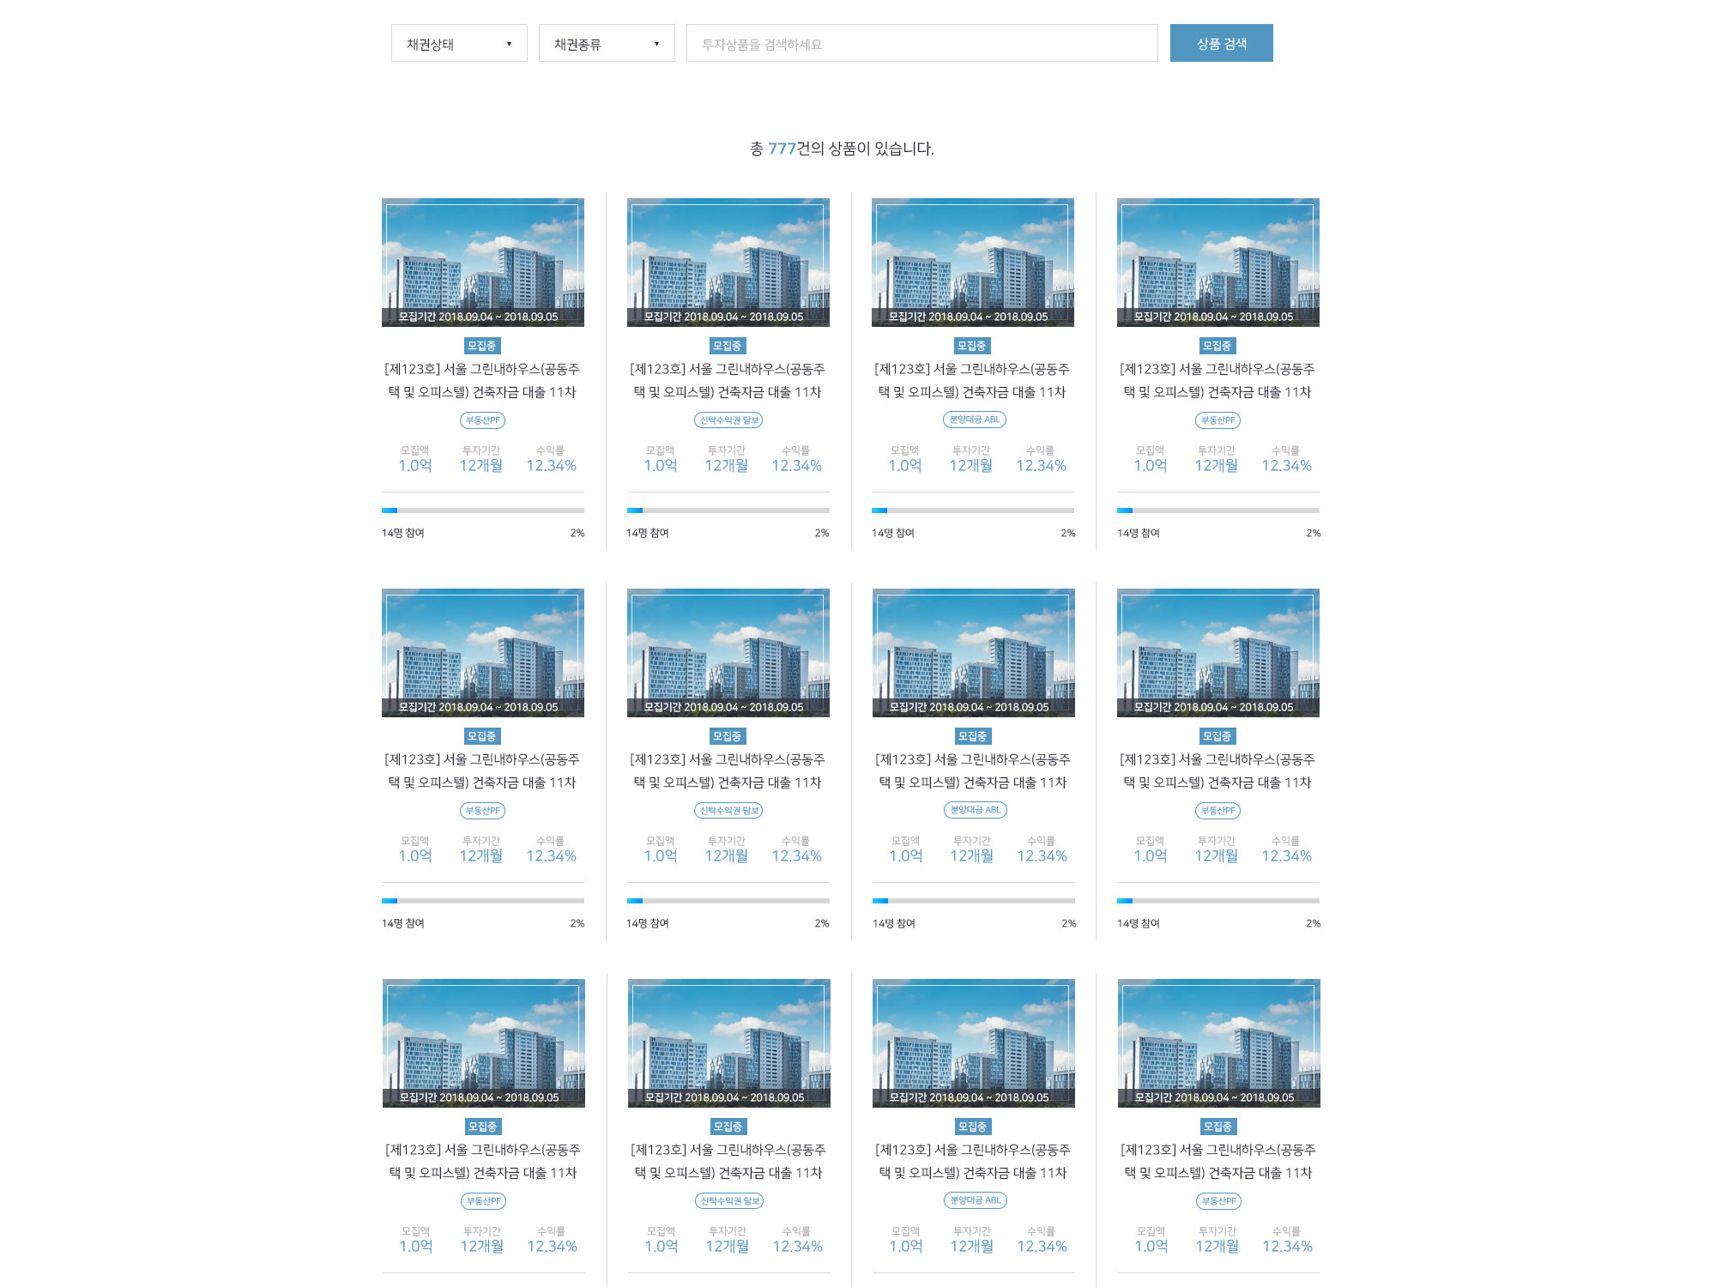This screenshot has height=1287, width=1716.
Task: Click the 분양대금 ABL tag in the top row
Action: pos(975,420)
